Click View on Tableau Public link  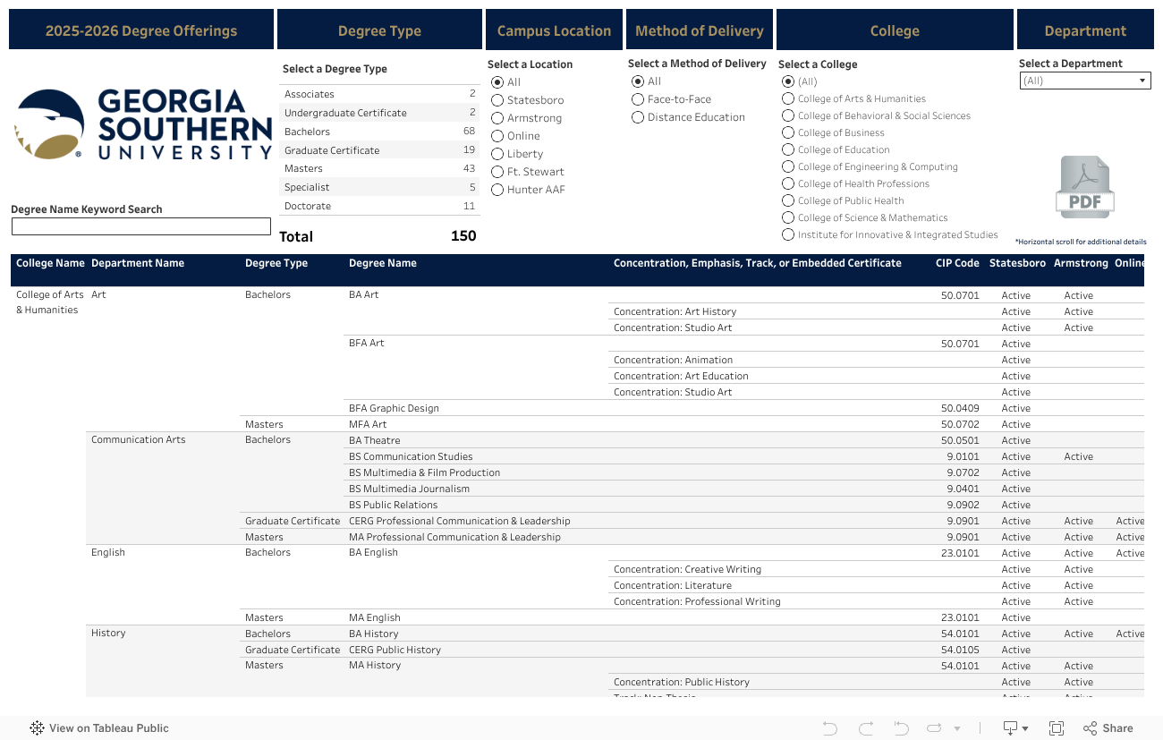pos(99,728)
